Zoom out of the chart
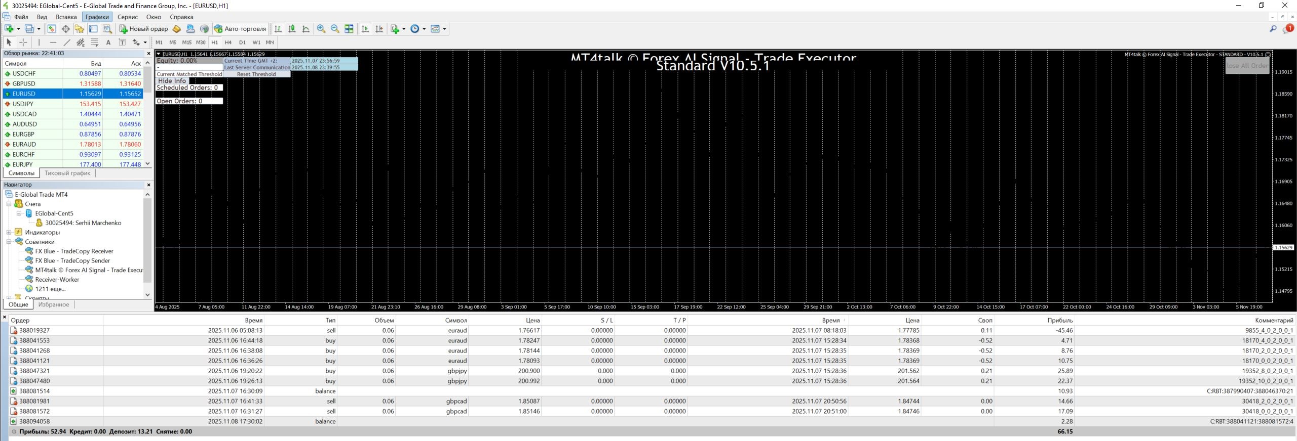 pos(335,29)
